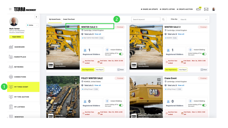The width and height of the screenshot is (228, 128).
Task: Click the My Time Auction screen icon
Action: 11,97
